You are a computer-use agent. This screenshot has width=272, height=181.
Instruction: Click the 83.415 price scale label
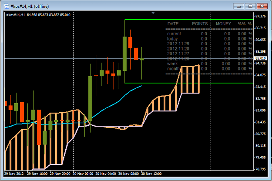(x=261, y=87)
